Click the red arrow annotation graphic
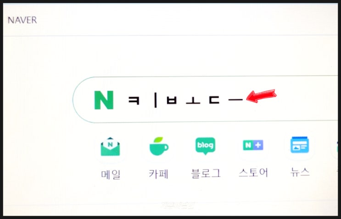The height and width of the screenshot is (219, 341). pyautogui.click(x=262, y=96)
